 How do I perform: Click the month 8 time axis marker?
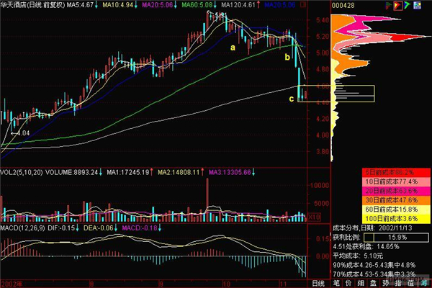(x=91, y=284)
